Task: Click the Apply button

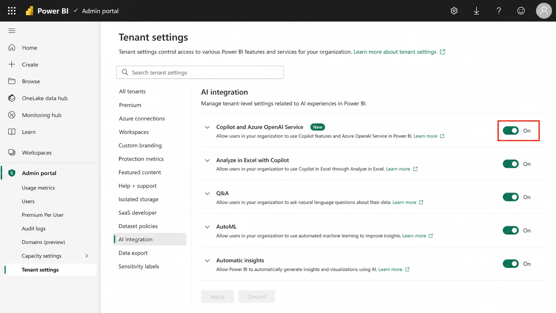Action: (x=217, y=297)
